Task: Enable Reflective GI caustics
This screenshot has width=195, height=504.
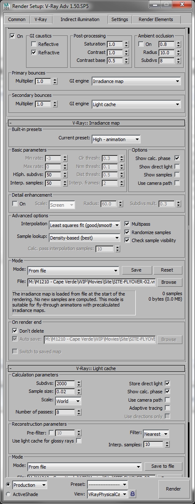Action: coord(34,44)
